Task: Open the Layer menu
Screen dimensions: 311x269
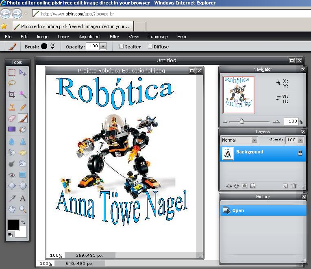Action: point(63,37)
